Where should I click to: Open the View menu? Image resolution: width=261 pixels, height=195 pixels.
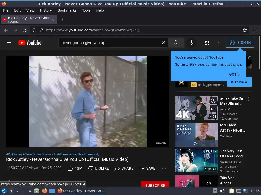[x=30, y=10]
